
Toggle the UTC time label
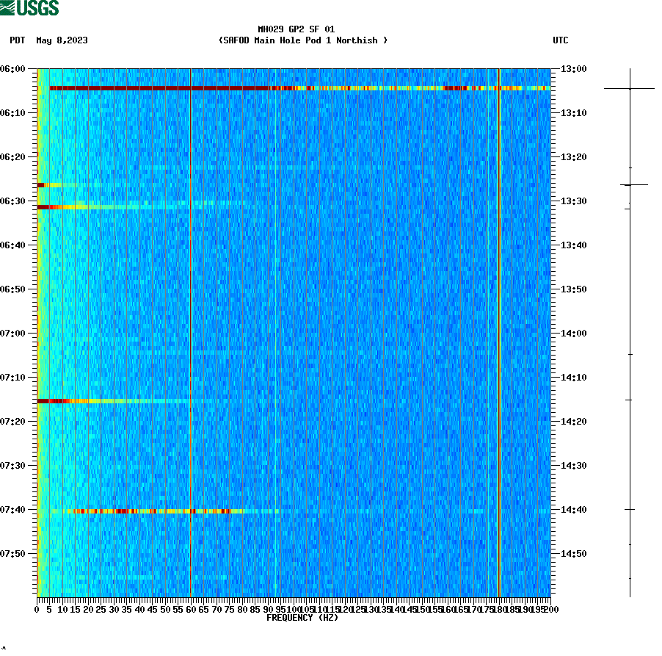coord(561,41)
